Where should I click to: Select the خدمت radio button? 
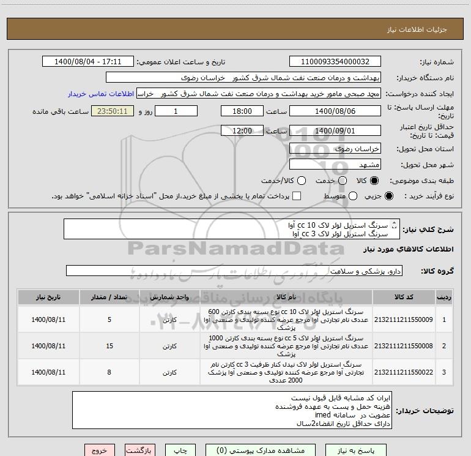[343, 181]
